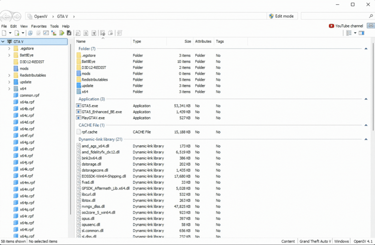Click the dark floppy-disk save toolbar icon
Screen dimensions: 375x245
point(69,33)
